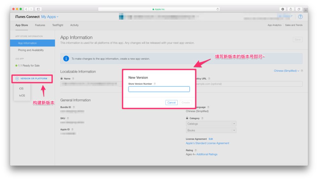The image size is (318, 180).
Task: Switch to the Activity tab
Action: tap(74, 25)
